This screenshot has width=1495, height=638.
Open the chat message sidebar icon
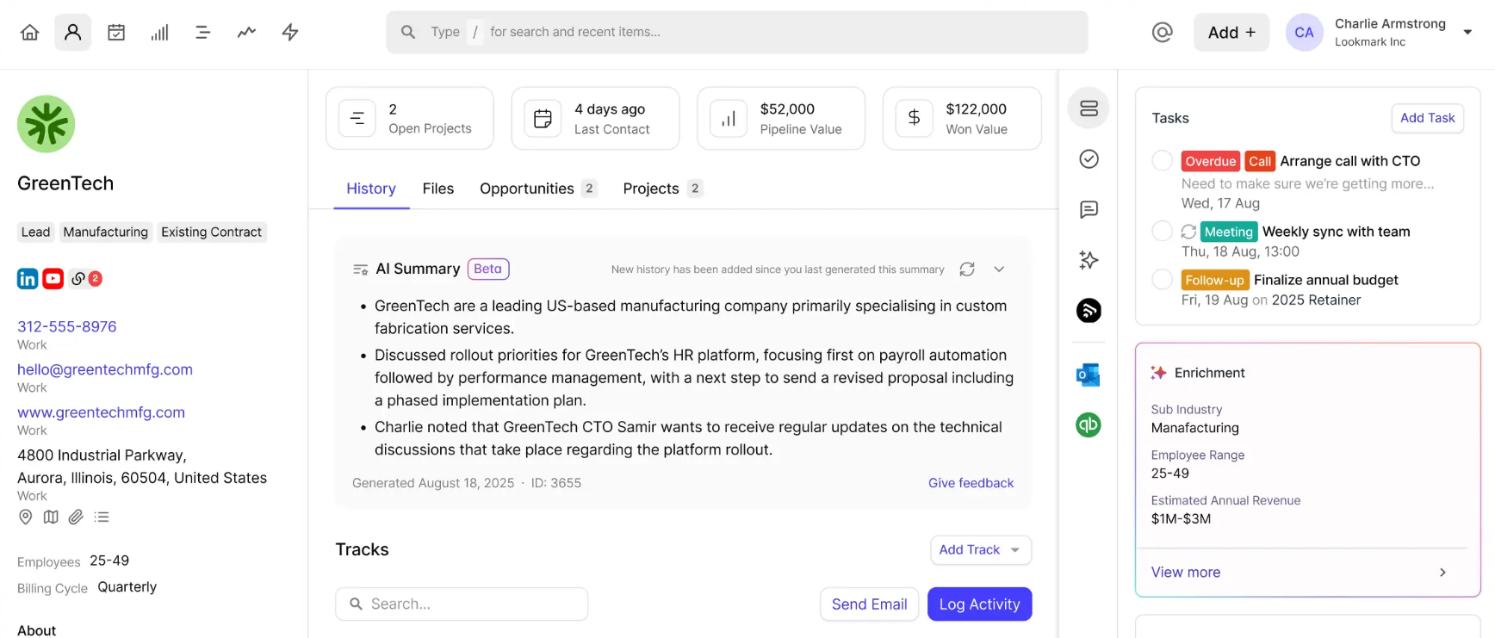tap(1089, 209)
